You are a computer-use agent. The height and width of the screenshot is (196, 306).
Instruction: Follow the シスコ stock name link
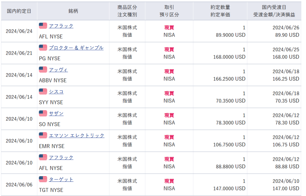pos(56,92)
